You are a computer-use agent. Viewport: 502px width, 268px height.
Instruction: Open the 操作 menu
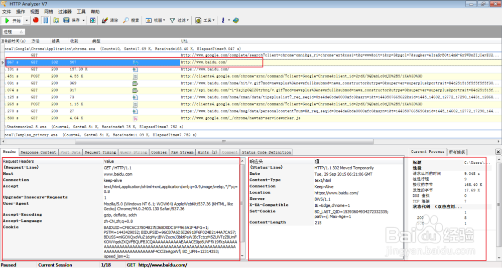21,12
